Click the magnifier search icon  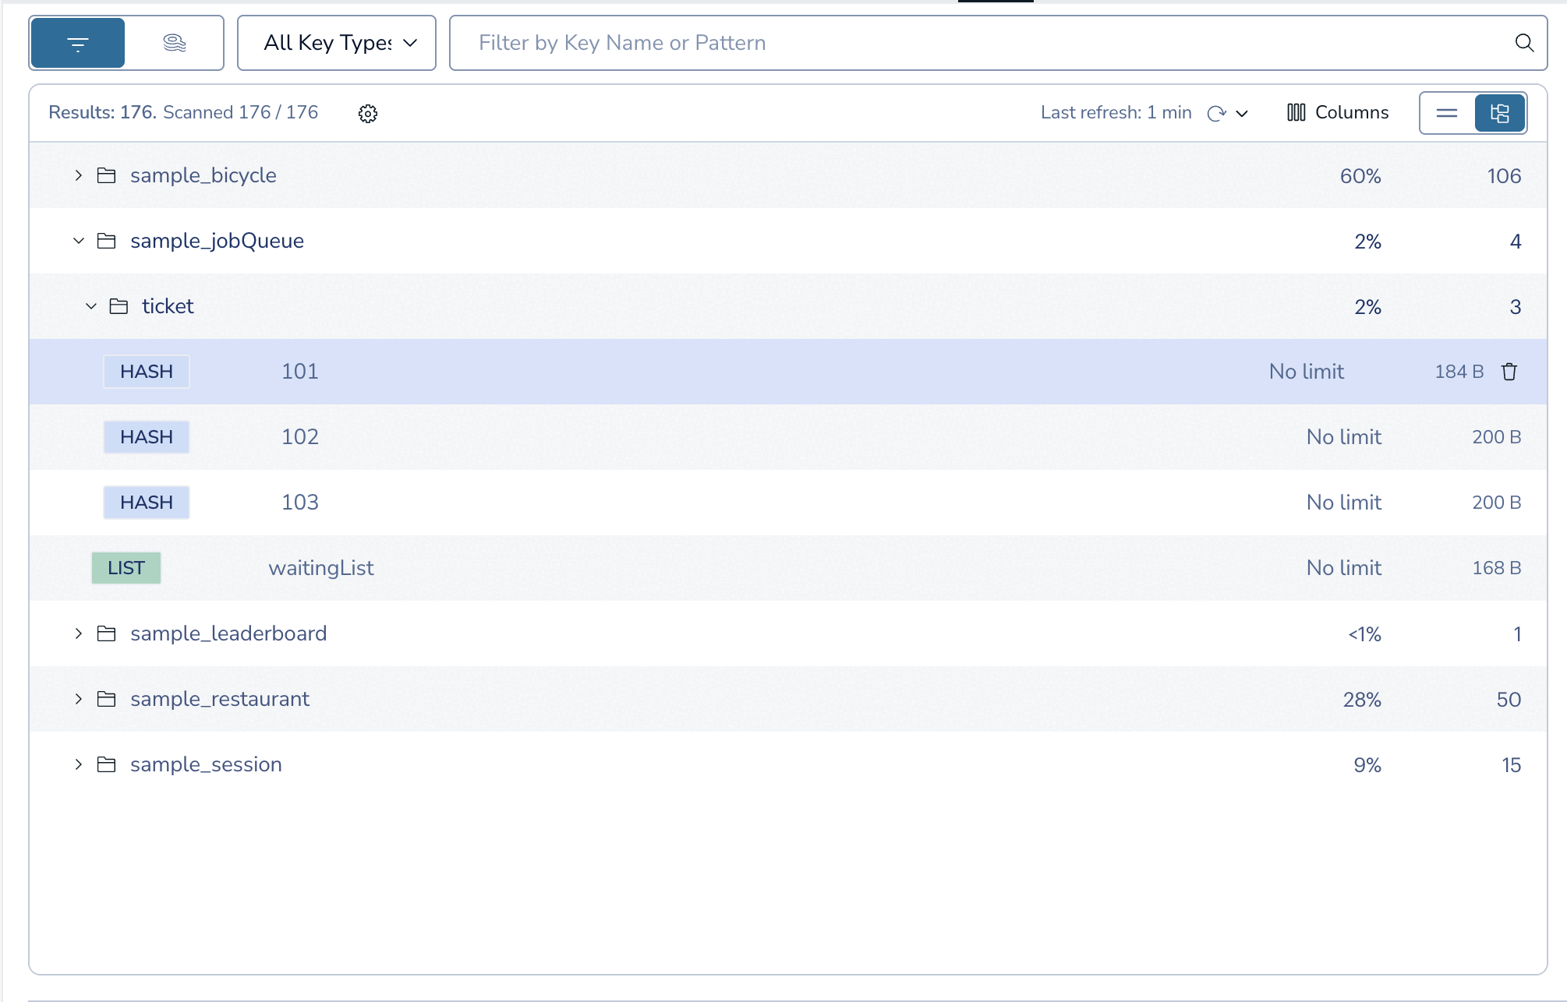pyautogui.click(x=1524, y=43)
